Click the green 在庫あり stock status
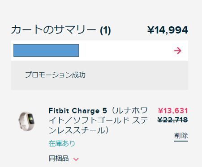Screen dimensions: 202x167 pyautogui.click(x=62, y=143)
